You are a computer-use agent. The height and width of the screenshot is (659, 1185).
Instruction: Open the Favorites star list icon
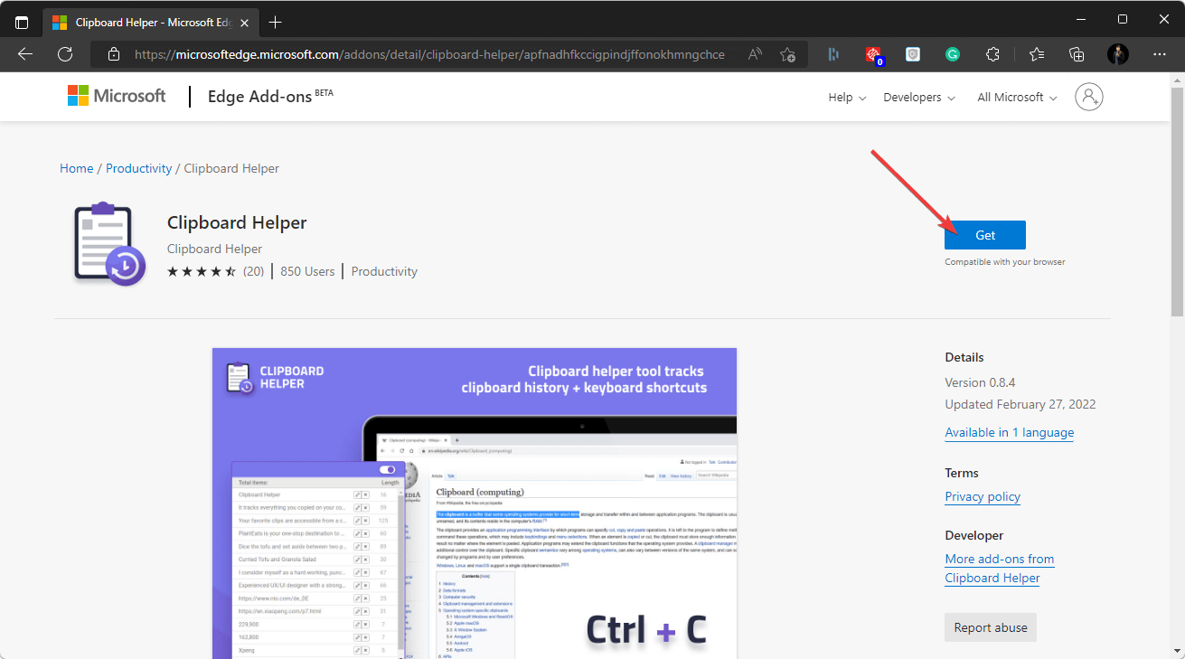point(1037,54)
